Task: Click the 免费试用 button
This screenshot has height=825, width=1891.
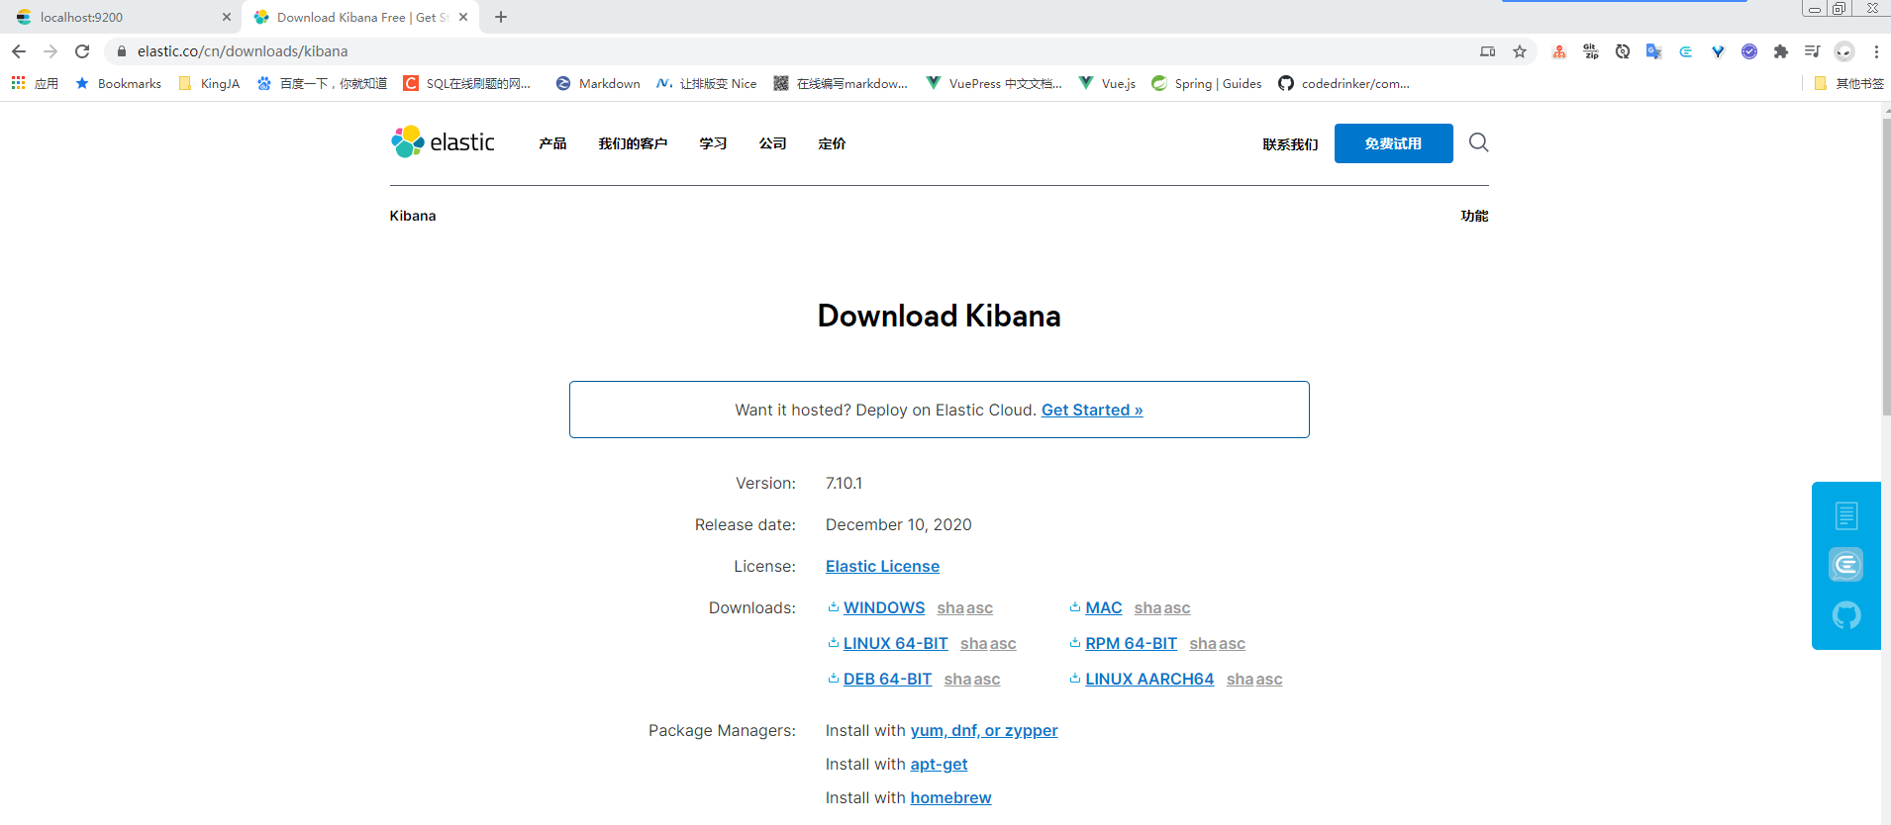Action: click(x=1393, y=143)
